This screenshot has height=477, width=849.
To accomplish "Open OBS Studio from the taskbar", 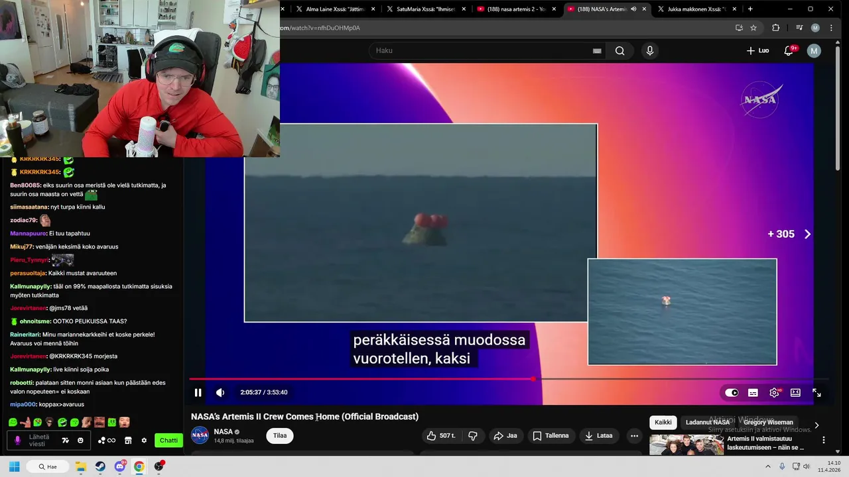I will click(159, 466).
